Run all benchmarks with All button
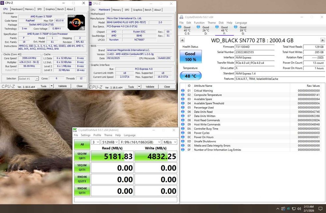The image size is (326, 213). point(82,145)
